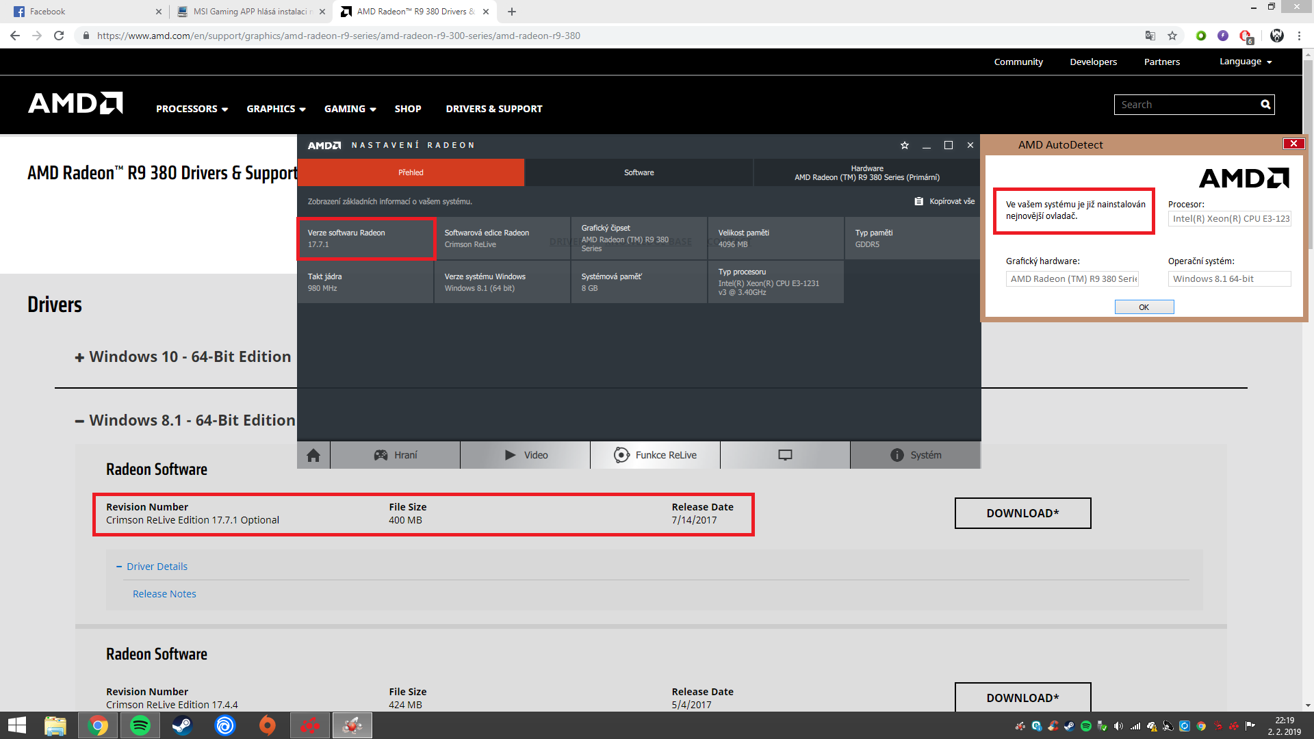Click the AMD site search field
This screenshot has width=1314, height=739.
coord(1186,105)
